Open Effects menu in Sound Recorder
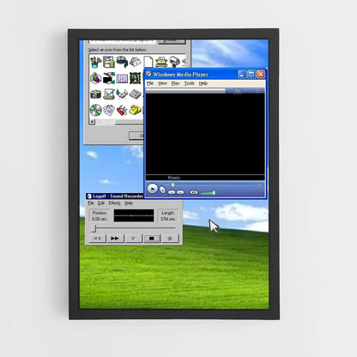 coord(114,203)
